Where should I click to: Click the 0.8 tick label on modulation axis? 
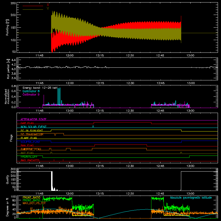[x=14, y=86]
